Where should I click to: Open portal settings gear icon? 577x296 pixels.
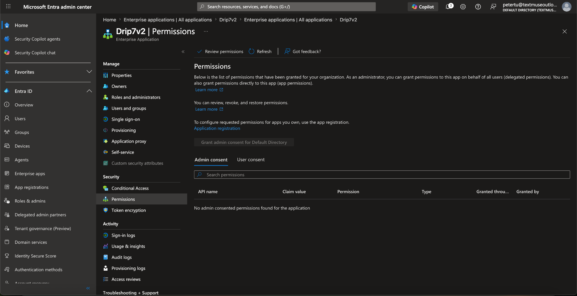(x=463, y=6)
